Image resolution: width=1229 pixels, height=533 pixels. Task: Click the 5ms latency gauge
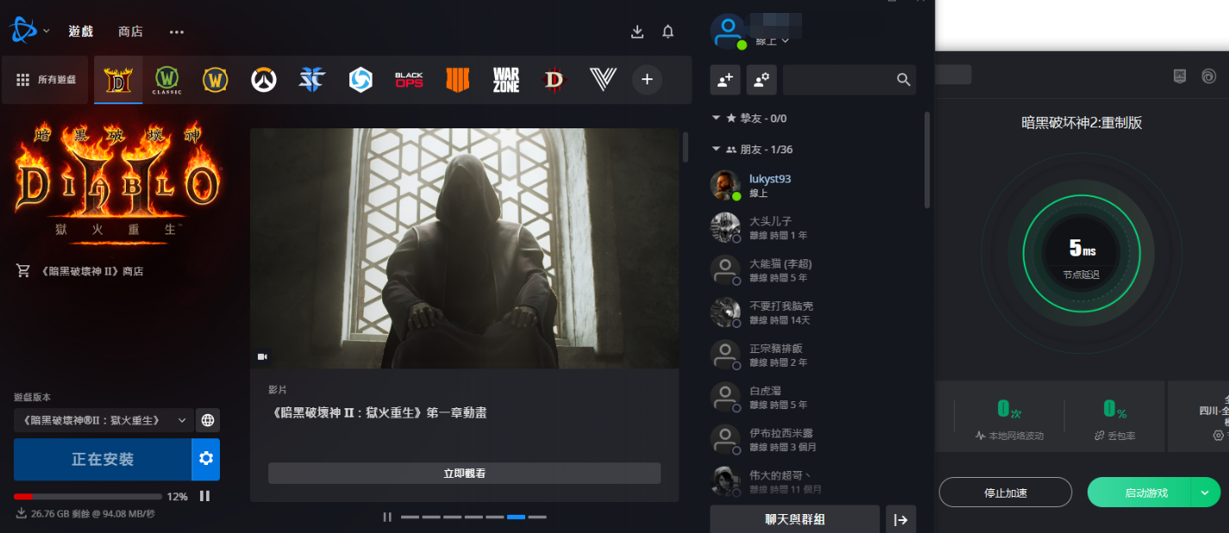[1082, 252]
